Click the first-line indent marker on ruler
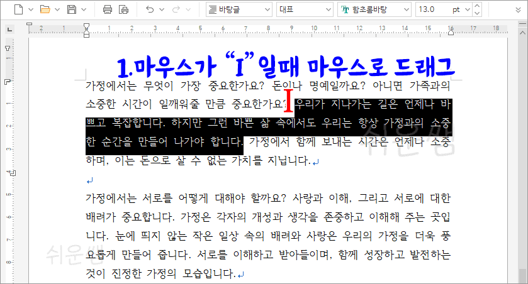This screenshot has width=528, height=284. click(87, 26)
